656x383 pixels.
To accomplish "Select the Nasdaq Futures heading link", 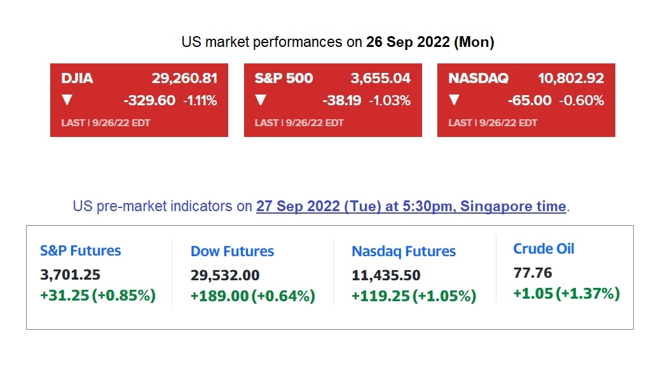I will [404, 251].
